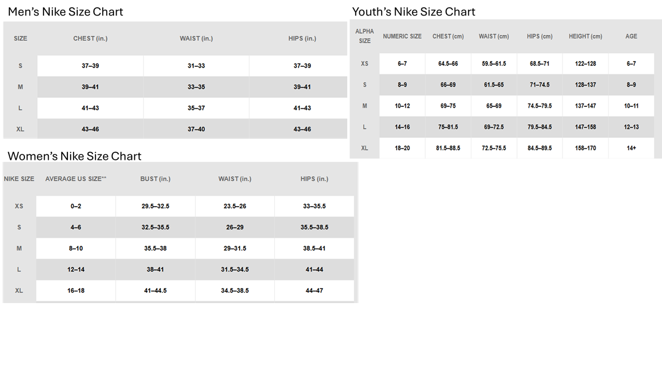
Task: Select the HEIGHT (cm) header in Youth chart
Action: click(x=585, y=36)
